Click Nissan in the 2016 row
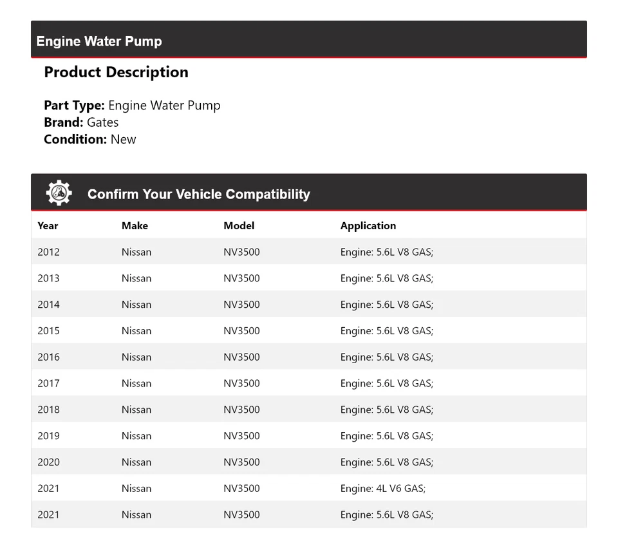 pyautogui.click(x=136, y=357)
